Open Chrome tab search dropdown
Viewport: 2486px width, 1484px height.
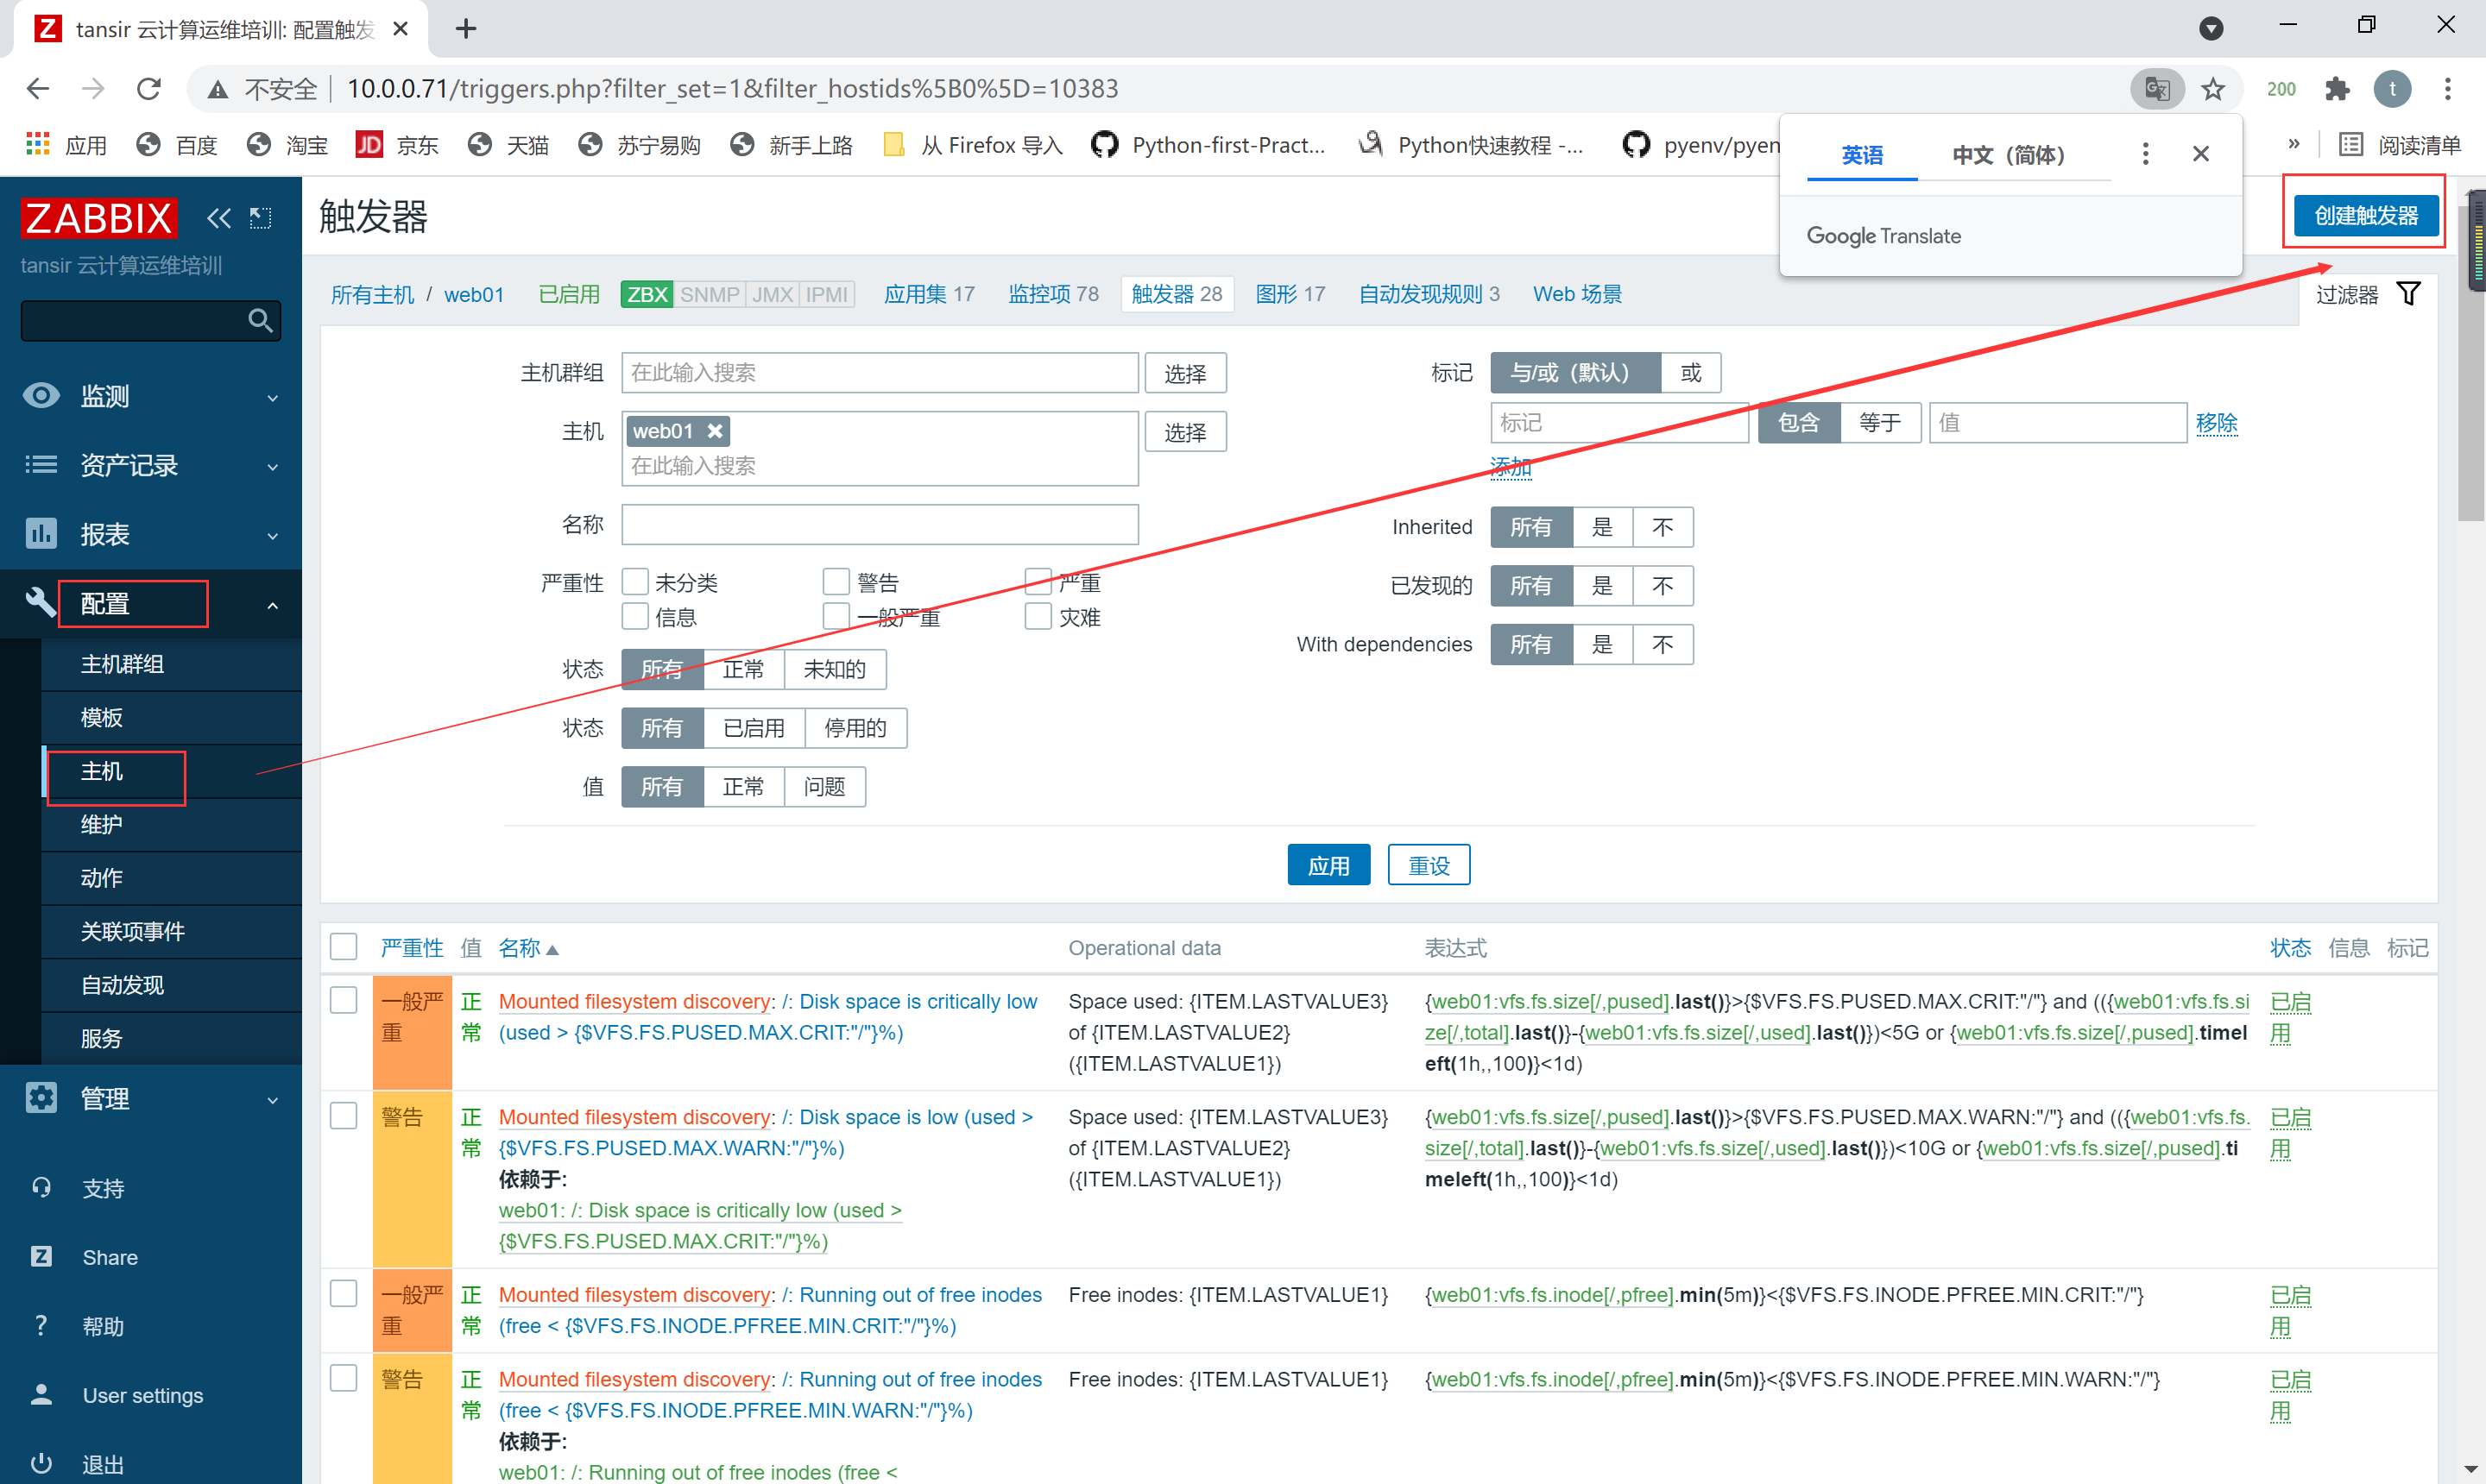tap(2212, 28)
